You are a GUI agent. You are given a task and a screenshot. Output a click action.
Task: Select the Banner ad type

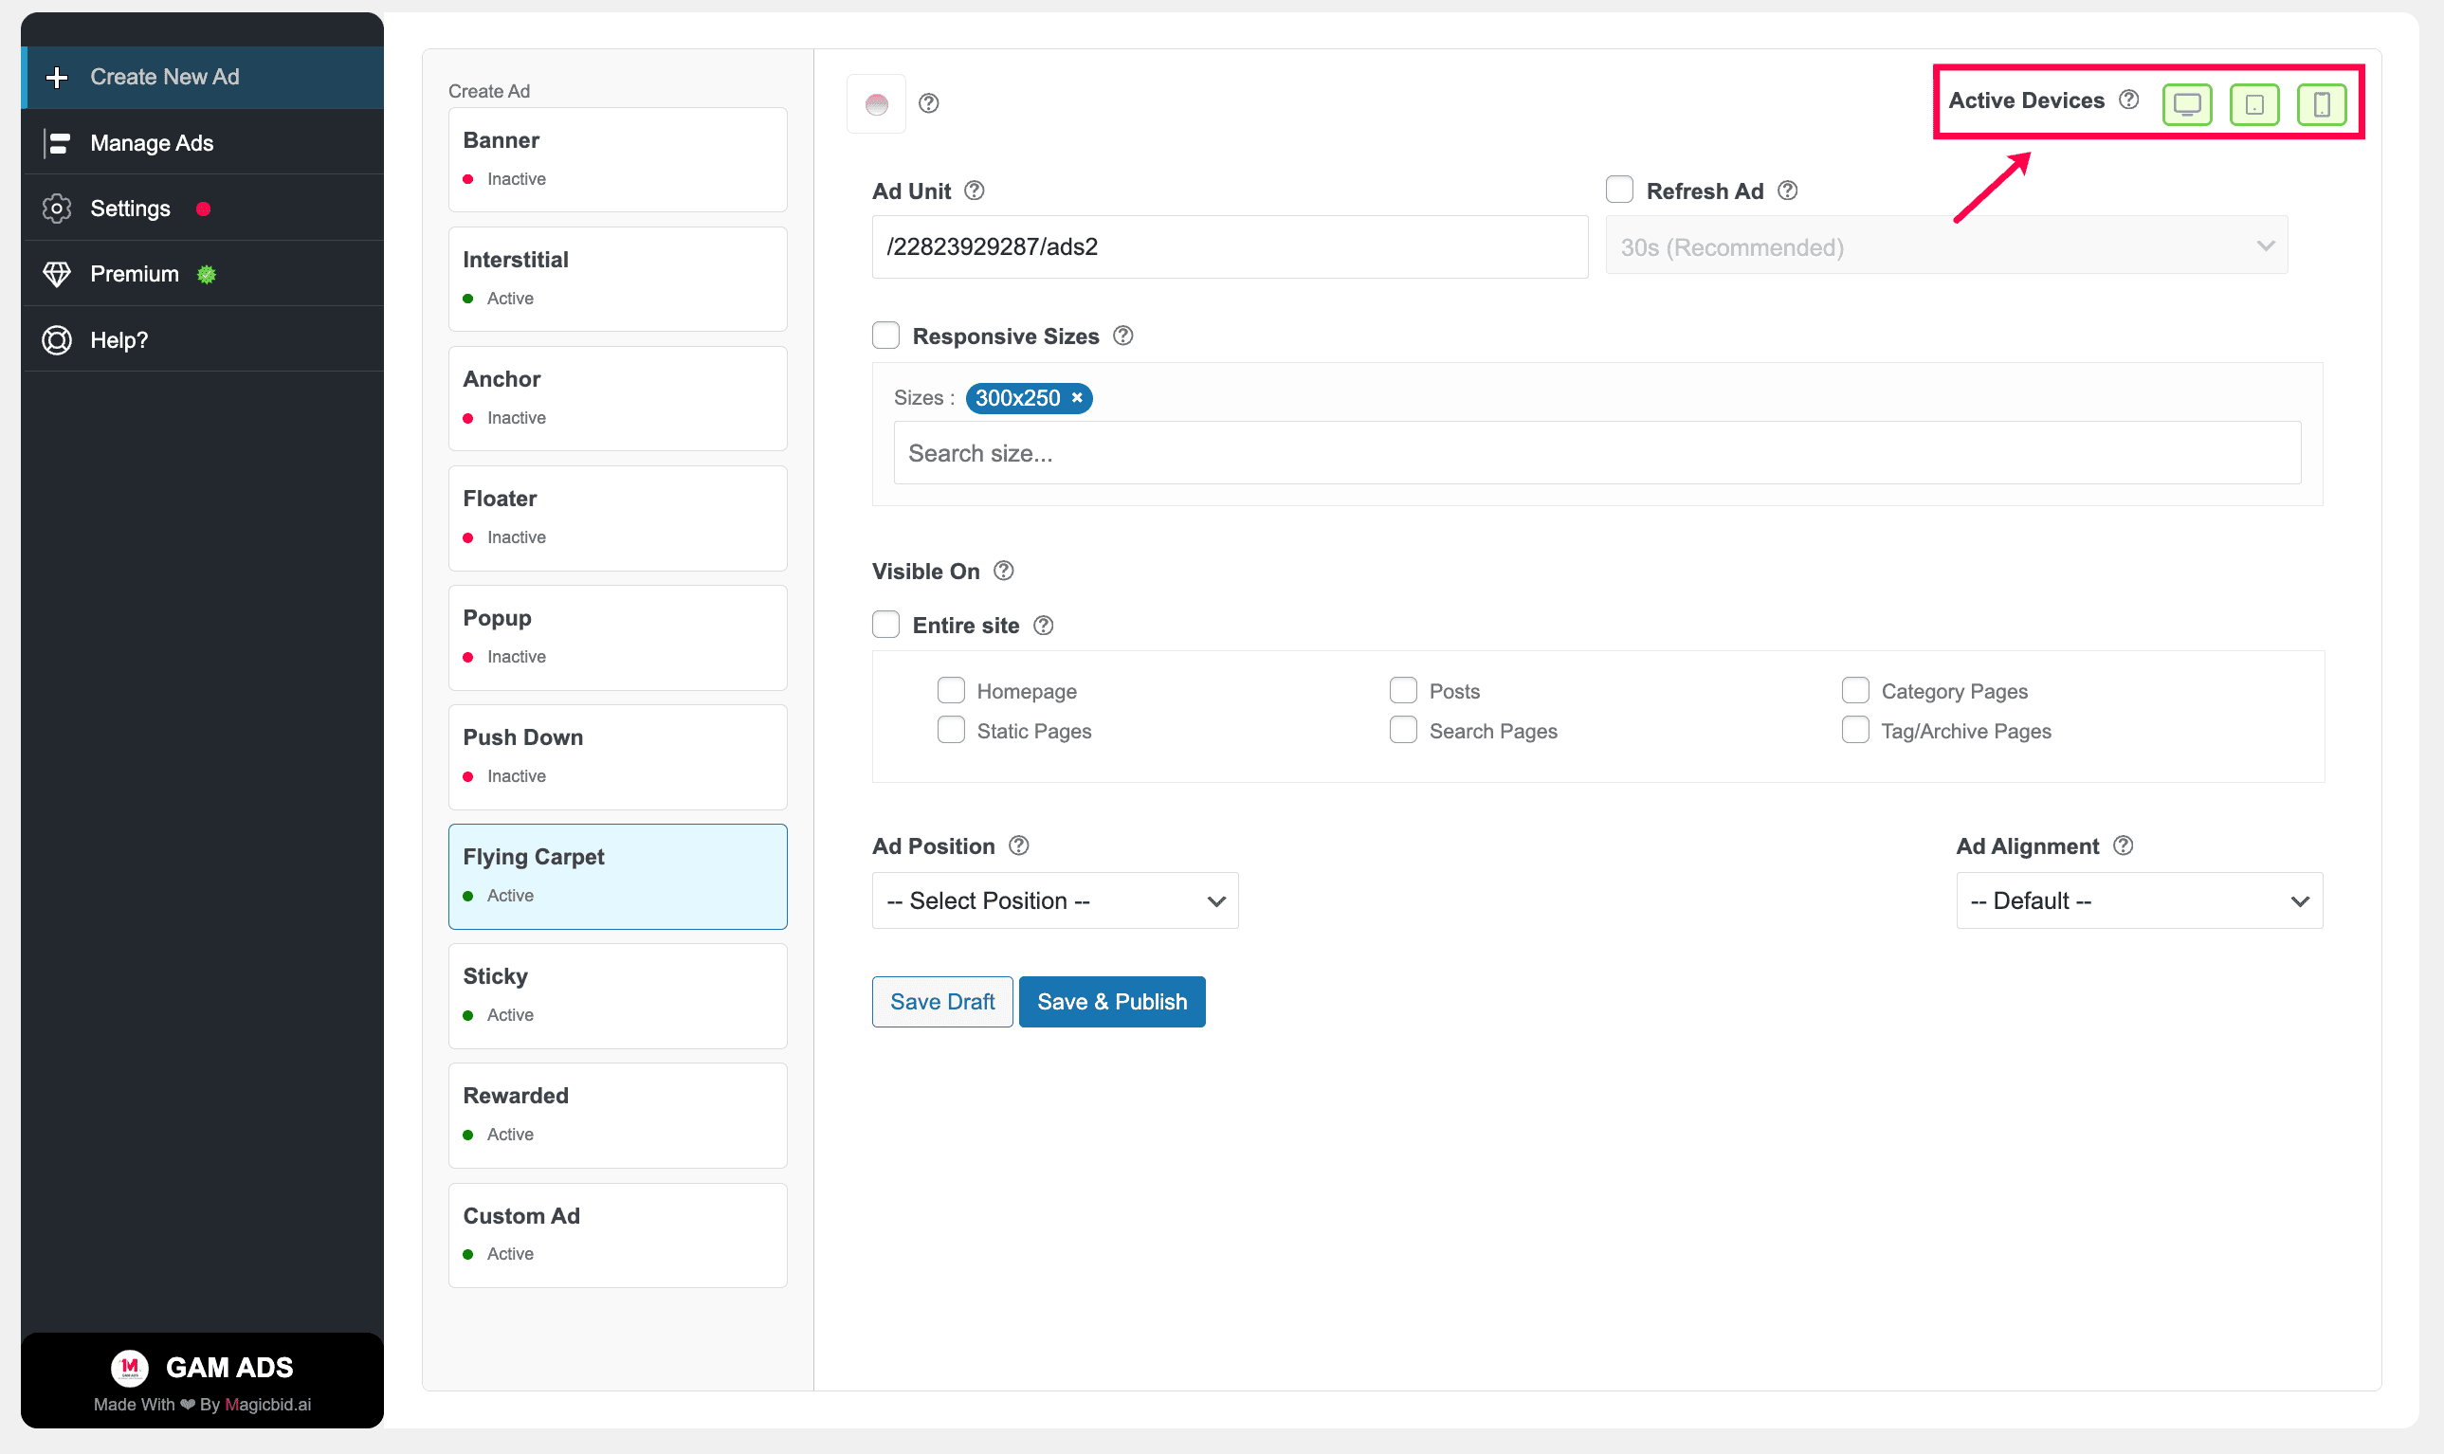pyautogui.click(x=617, y=158)
